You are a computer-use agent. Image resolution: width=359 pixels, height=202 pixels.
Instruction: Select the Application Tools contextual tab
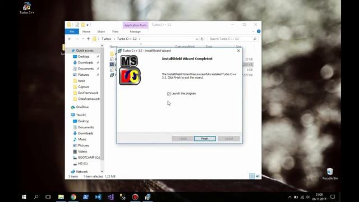point(135,25)
